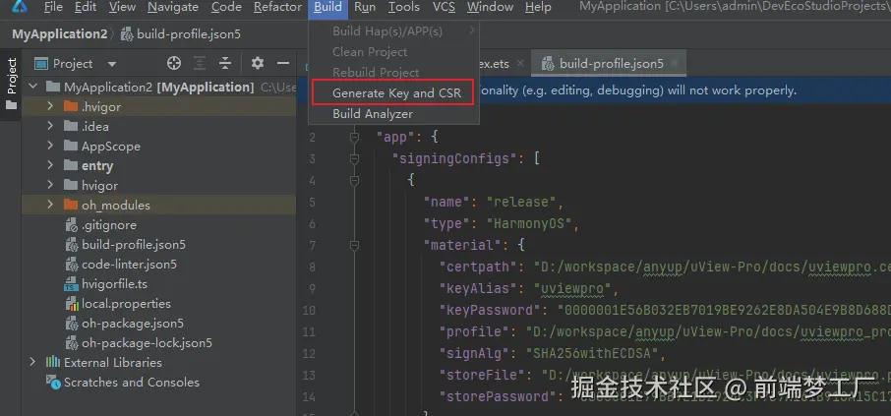Collapse the "app" code block fold marker
Screen dimensions: 891x416
pyautogui.click(x=355, y=137)
